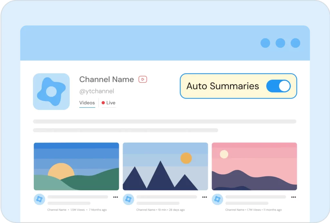Click the red Live indicator dot
The height and width of the screenshot is (223, 330).
coord(103,103)
